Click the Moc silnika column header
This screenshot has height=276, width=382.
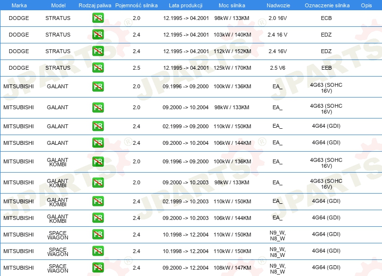click(232, 5)
